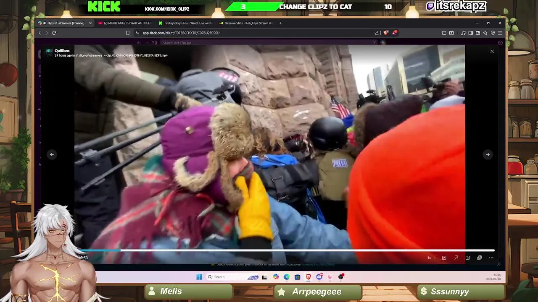The height and width of the screenshot is (302, 538).
Task: Click the app.slack.com address bar
Action: click(x=252, y=33)
